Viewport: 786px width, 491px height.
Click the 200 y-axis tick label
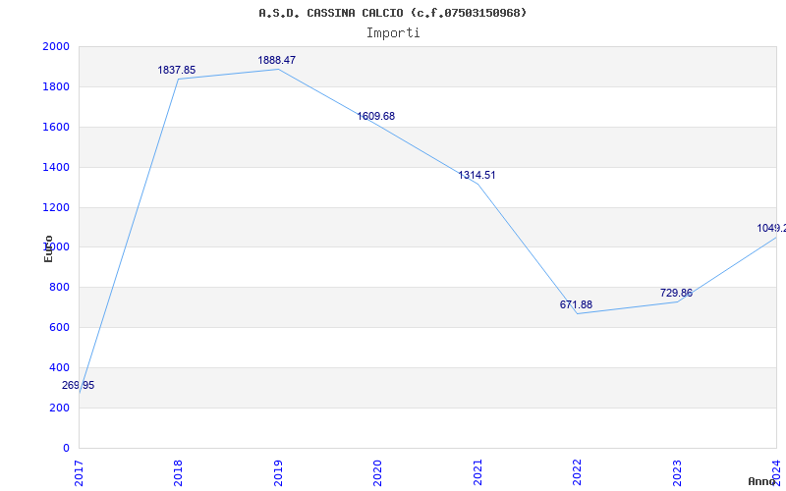tap(59, 408)
